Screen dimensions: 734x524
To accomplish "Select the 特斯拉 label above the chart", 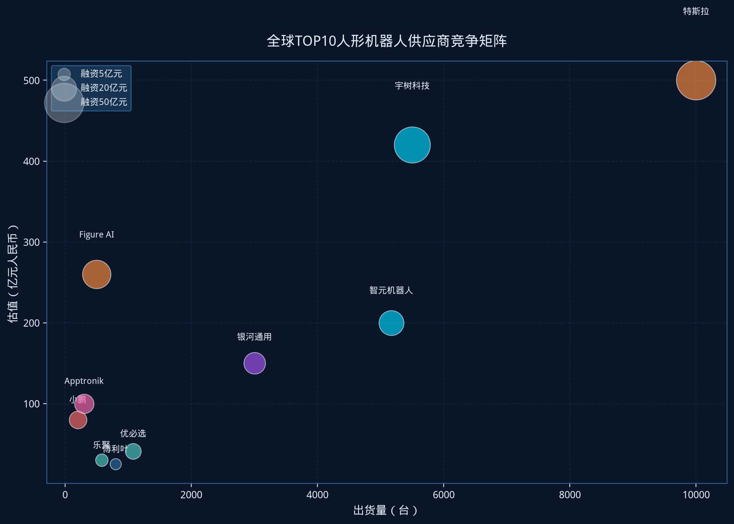I will [x=696, y=11].
